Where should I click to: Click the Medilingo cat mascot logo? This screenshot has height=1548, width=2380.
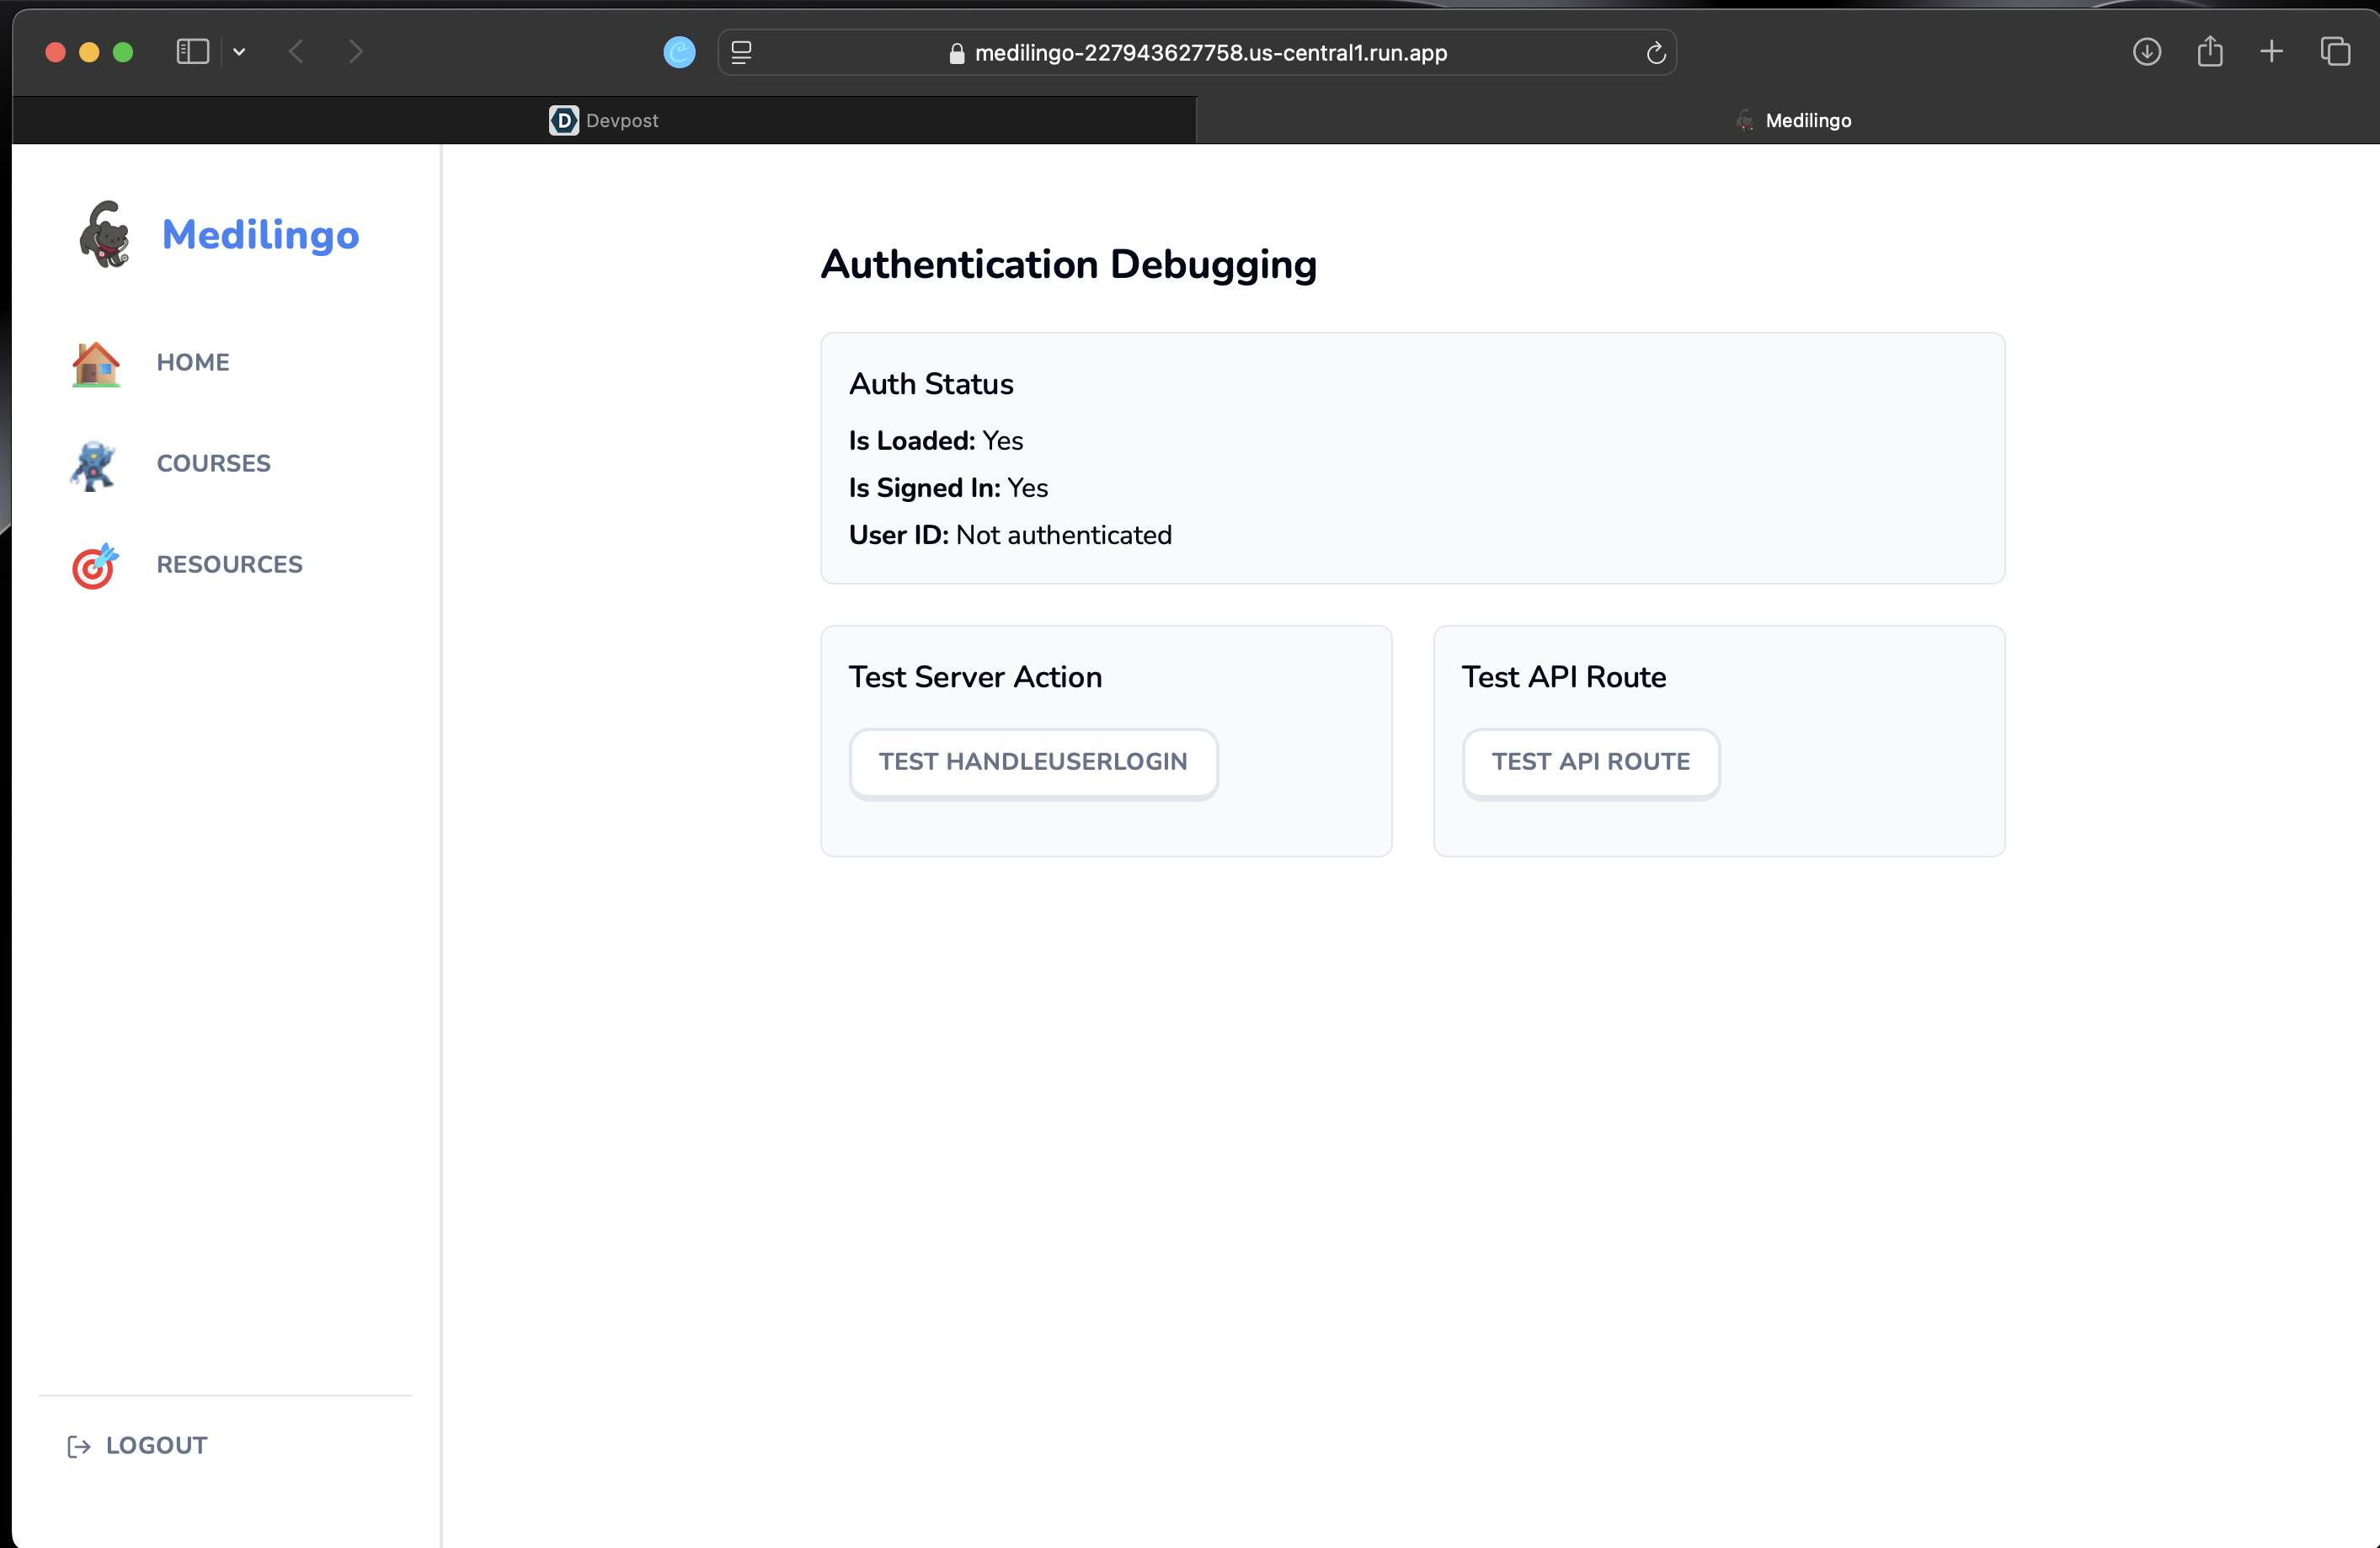104,234
